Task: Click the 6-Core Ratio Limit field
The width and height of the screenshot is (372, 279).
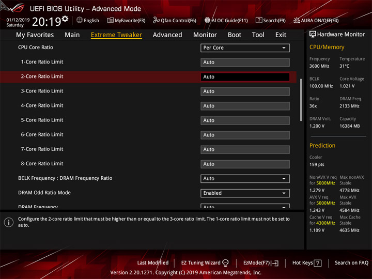Action: click(245, 135)
